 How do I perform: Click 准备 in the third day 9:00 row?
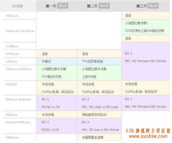click(x=128, y=16)
